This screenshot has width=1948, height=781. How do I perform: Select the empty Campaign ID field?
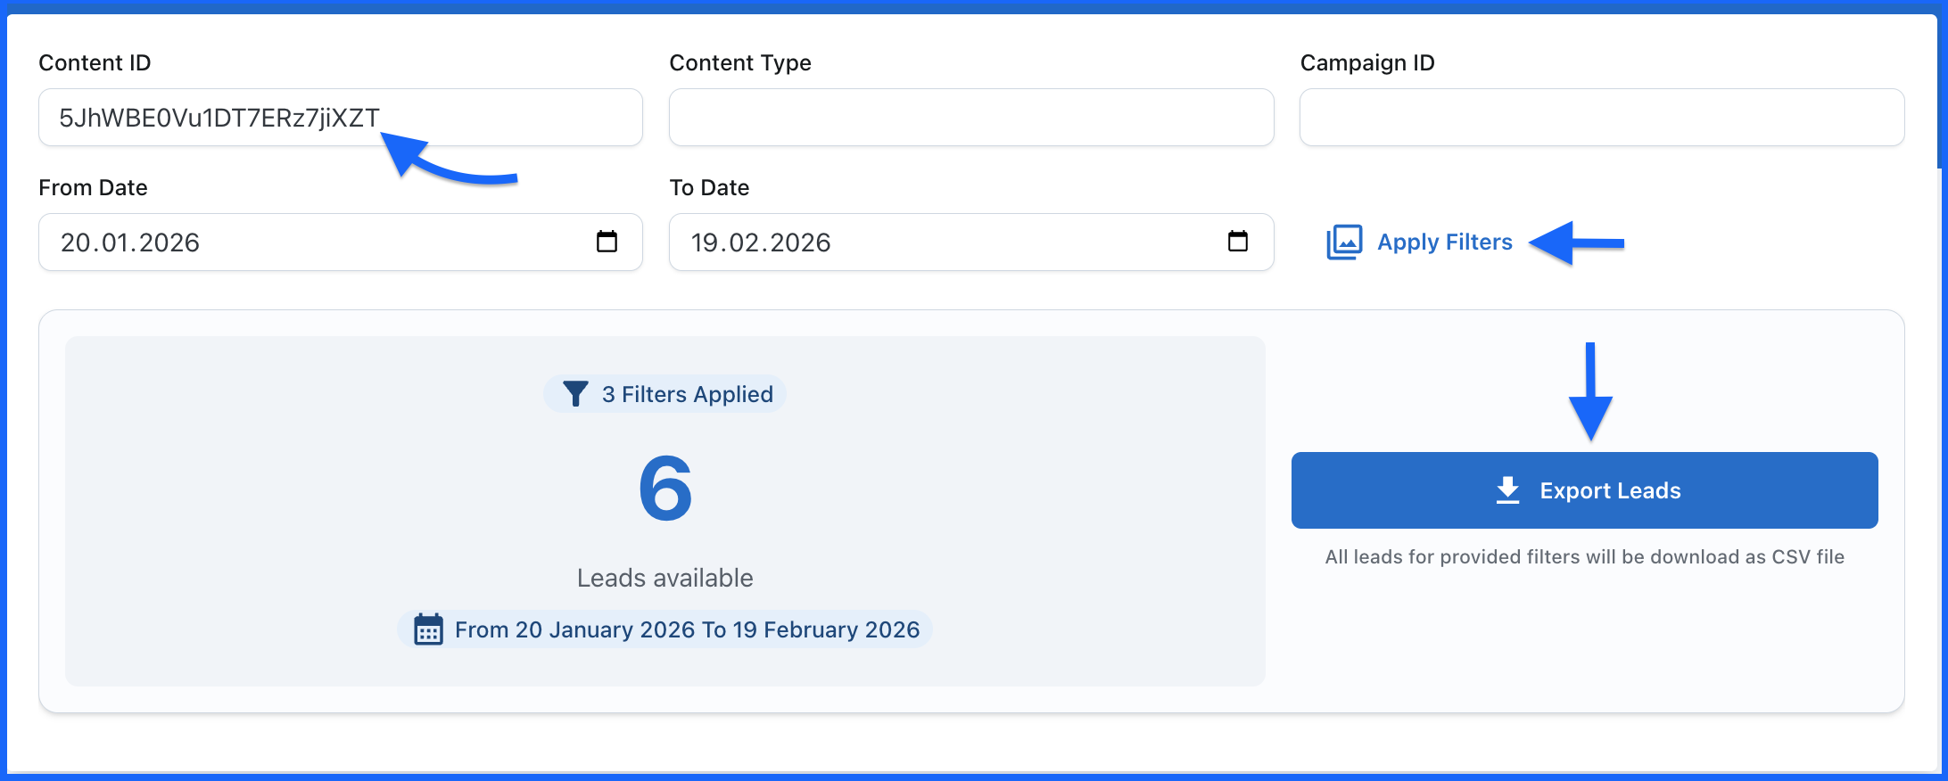pos(1601,118)
